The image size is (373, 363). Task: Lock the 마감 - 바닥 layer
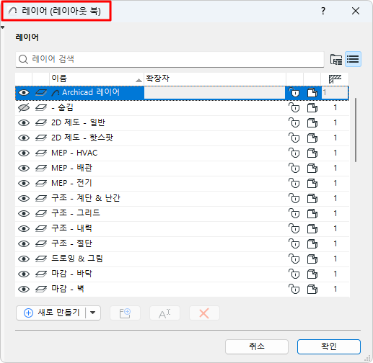point(294,274)
